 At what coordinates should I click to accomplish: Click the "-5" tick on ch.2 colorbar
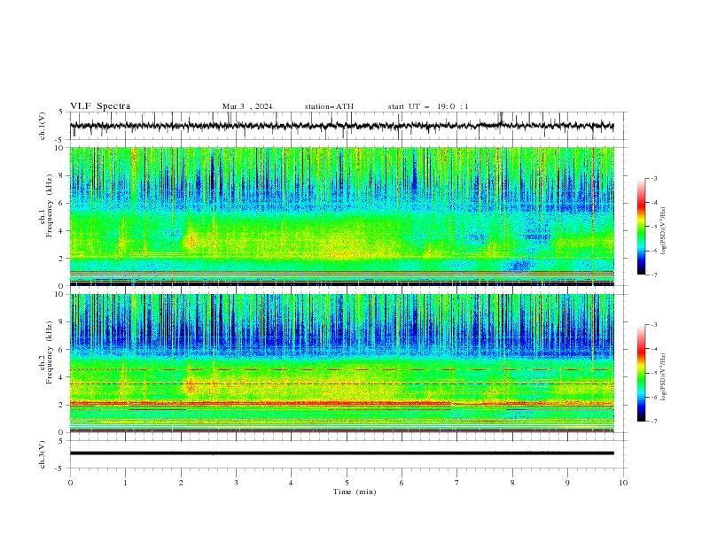653,373
